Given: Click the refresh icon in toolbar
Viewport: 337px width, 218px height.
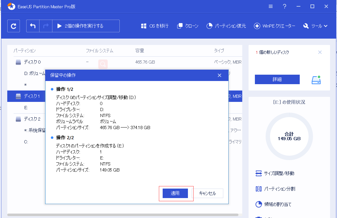Looking at the screenshot, I should coord(14,26).
